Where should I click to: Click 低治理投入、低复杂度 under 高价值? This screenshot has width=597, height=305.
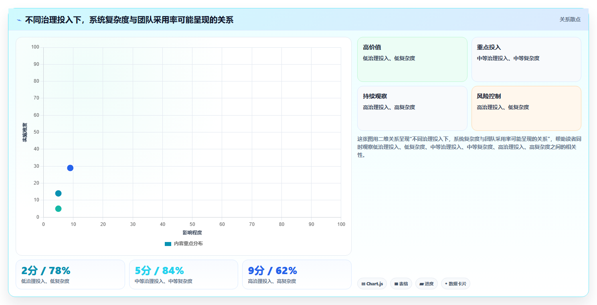click(x=389, y=58)
